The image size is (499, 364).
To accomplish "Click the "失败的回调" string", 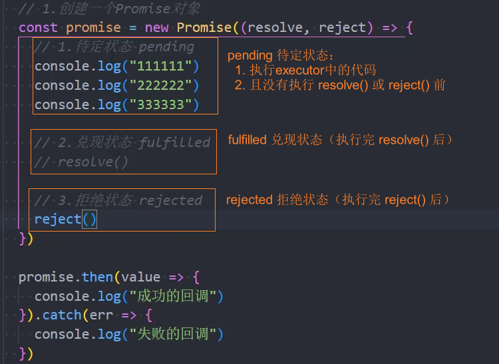I will click(172, 334).
